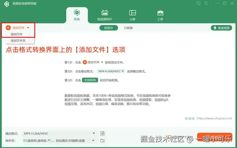Click 添加文件 button in step 1 guide
The image size is (237, 148).
93,62
